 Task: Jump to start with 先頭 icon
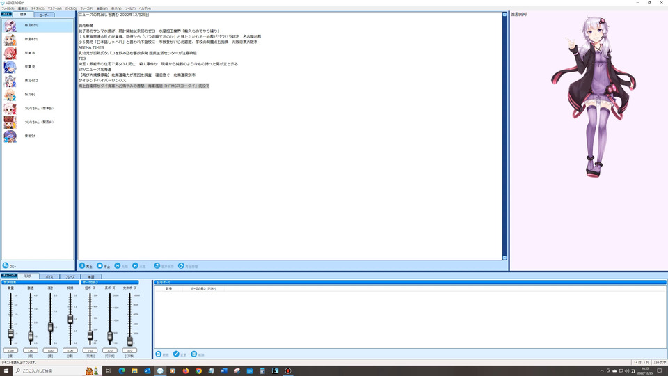click(118, 265)
